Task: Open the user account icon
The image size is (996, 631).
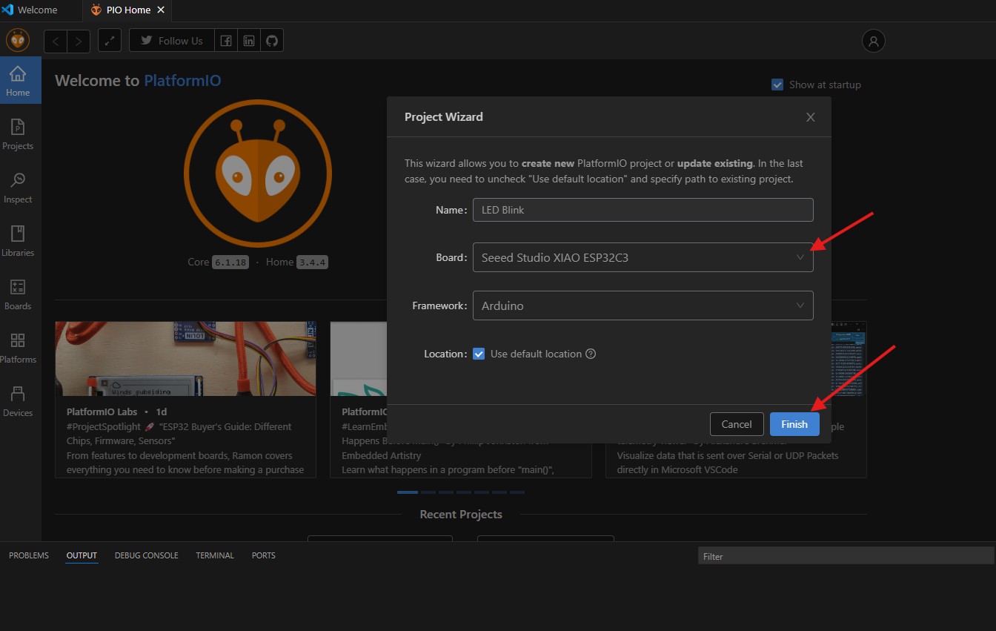Action: [874, 41]
